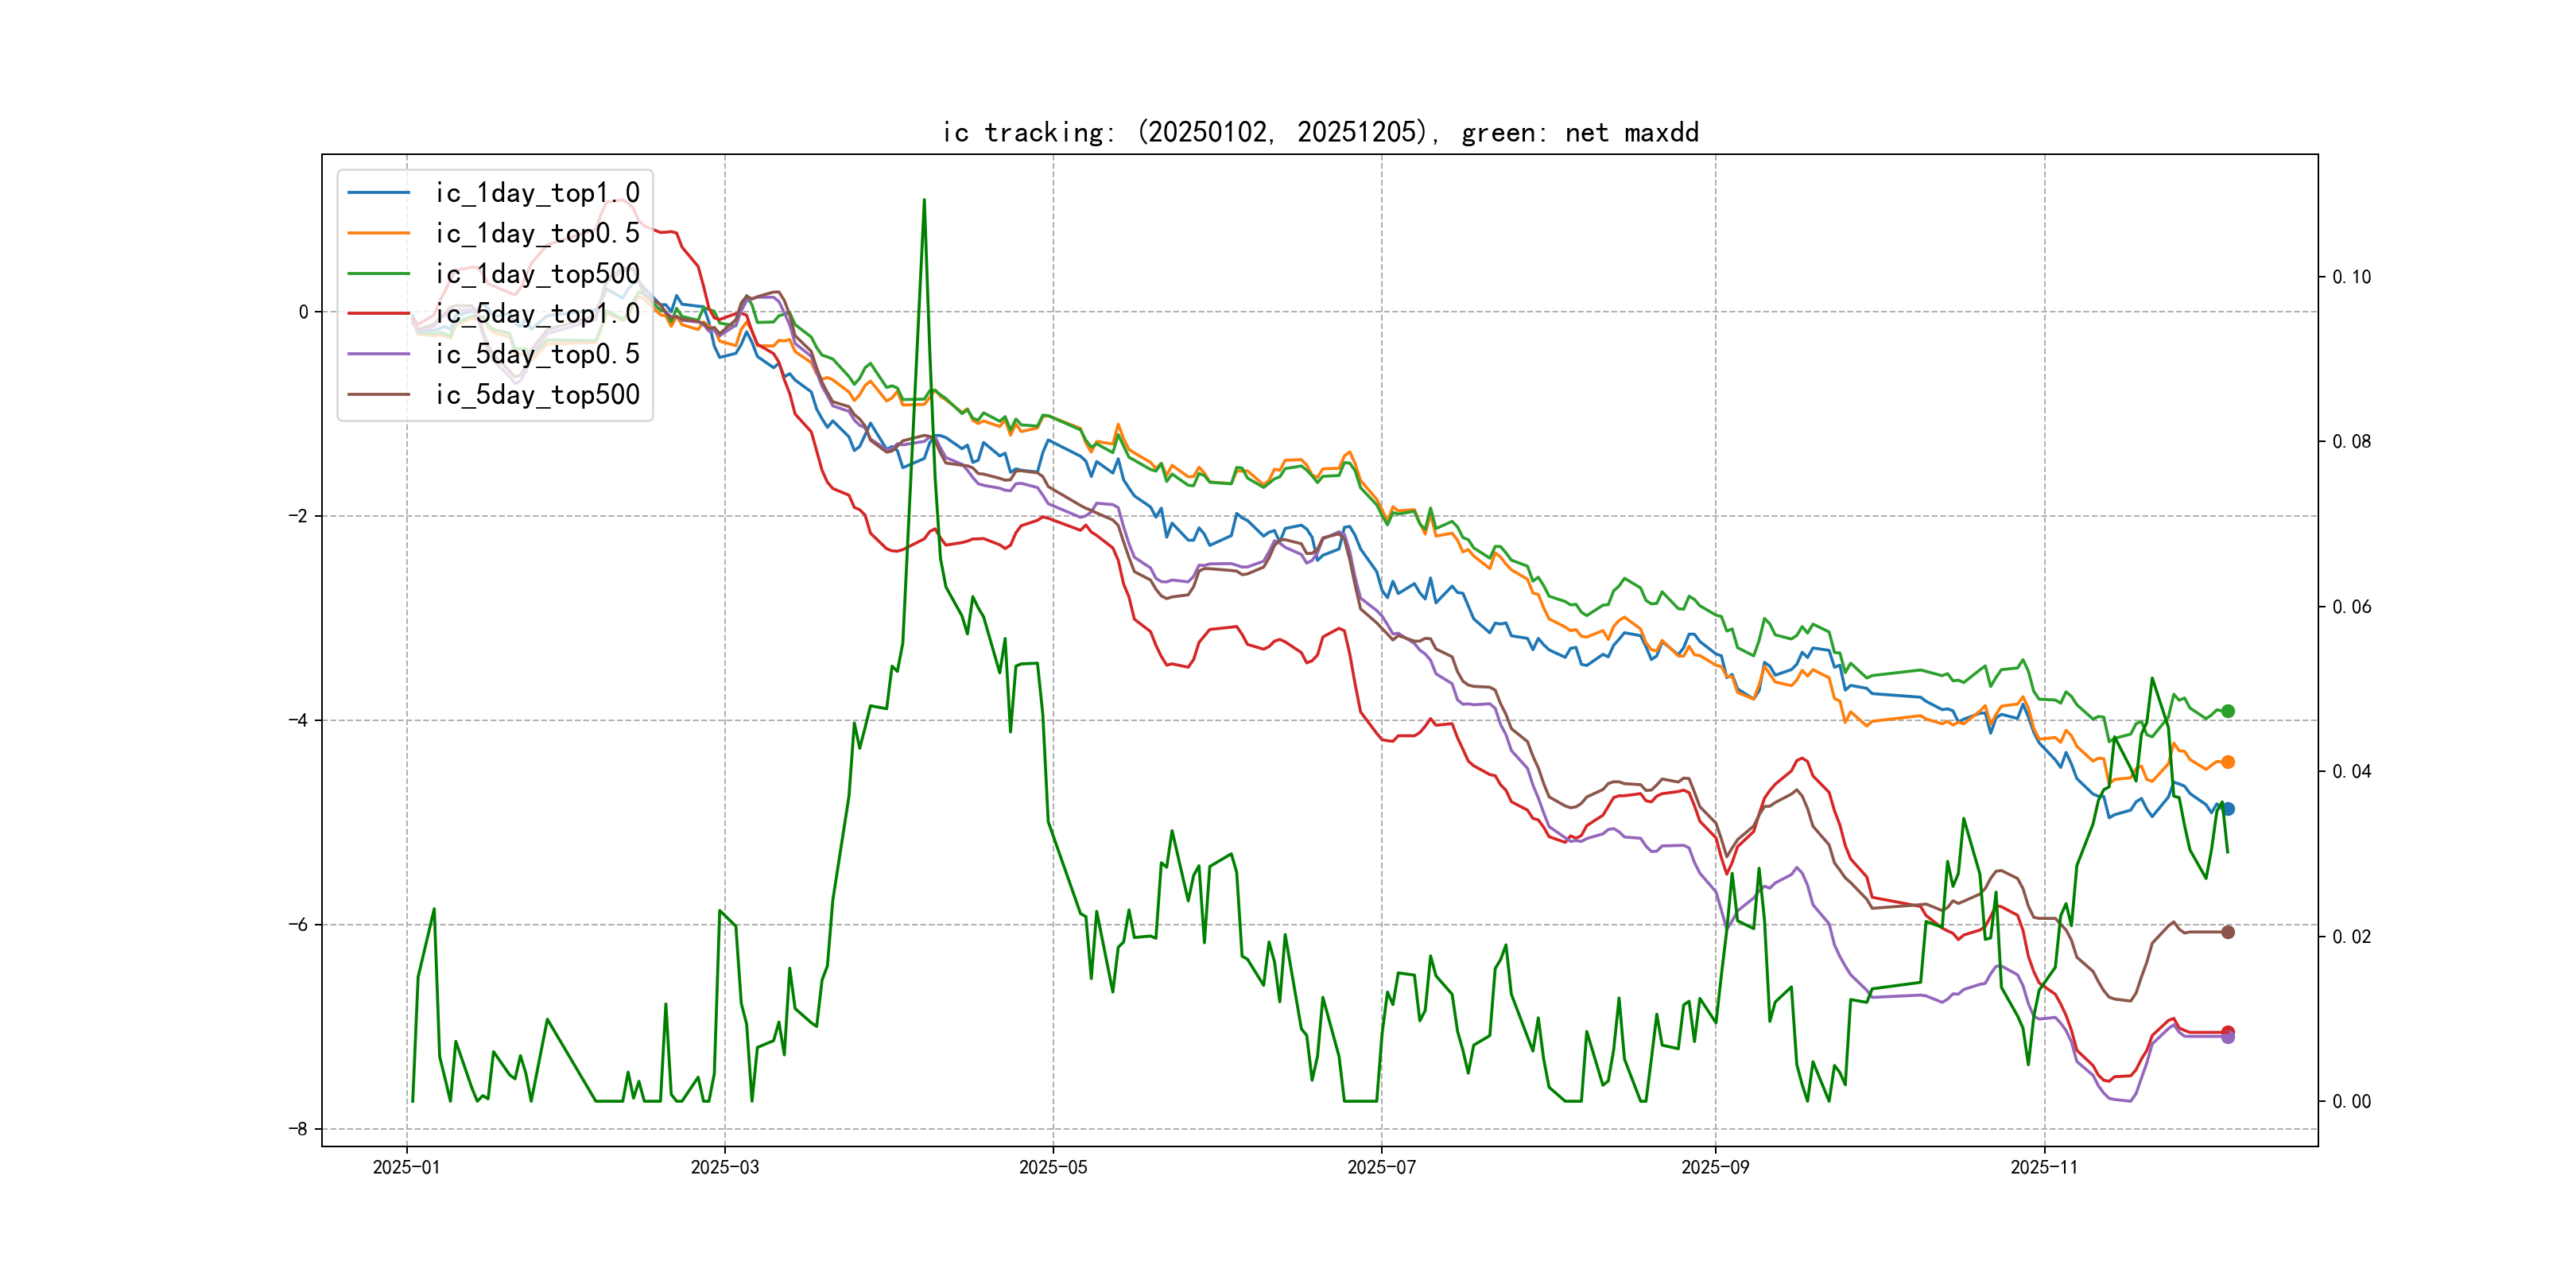Click the -8 left-axis tick label
Image resolution: width=2576 pixels, height=1288 pixels.
click(298, 1129)
